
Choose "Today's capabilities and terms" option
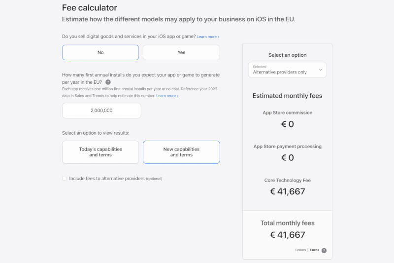click(x=100, y=152)
